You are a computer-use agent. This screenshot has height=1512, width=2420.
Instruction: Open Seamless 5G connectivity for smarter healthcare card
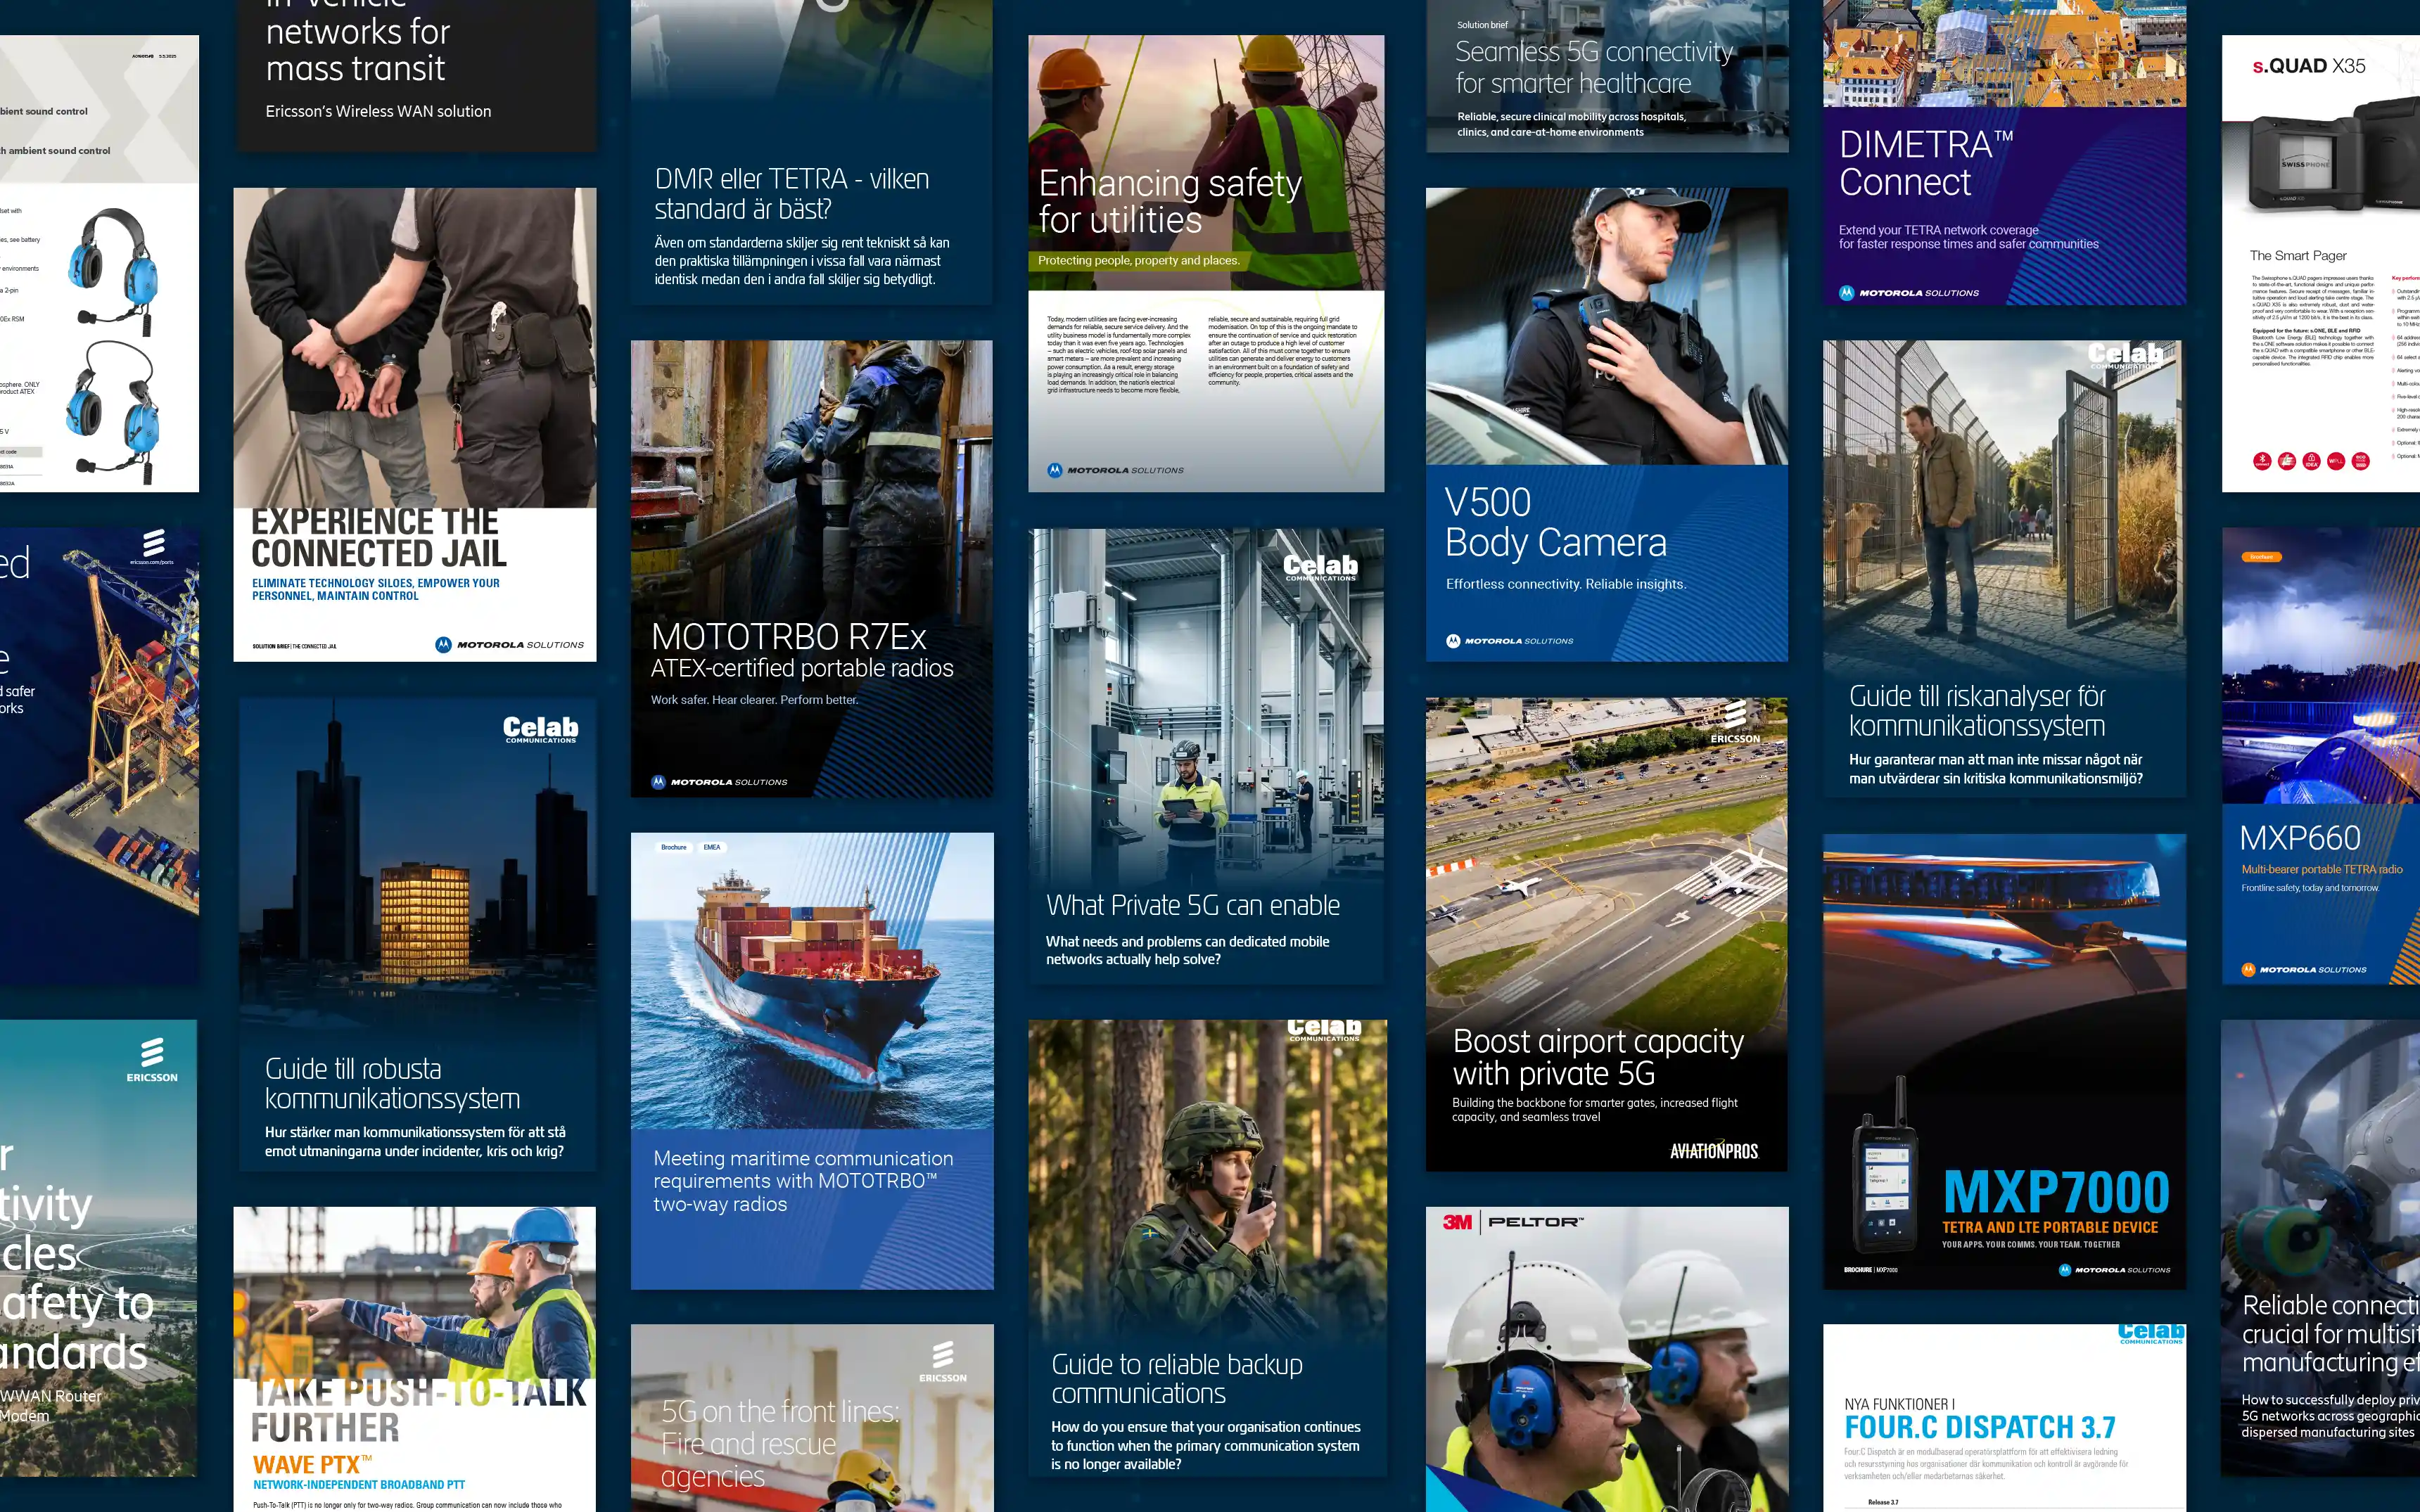coord(1607,76)
